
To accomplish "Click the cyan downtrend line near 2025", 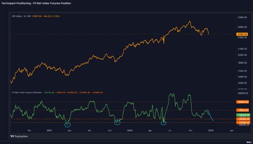I will coord(210,115).
